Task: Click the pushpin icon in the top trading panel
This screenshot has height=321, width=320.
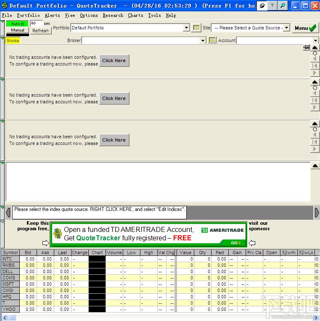Action: pos(307,47)
